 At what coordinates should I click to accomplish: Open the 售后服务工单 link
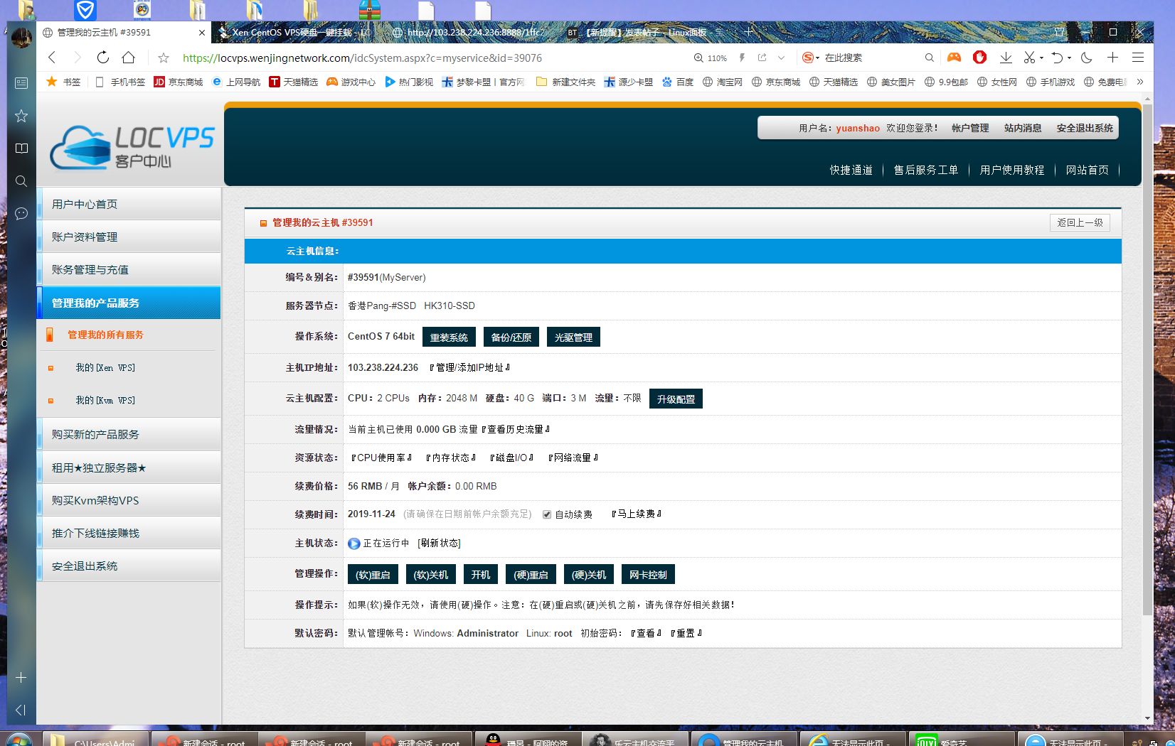coord(926,170)
